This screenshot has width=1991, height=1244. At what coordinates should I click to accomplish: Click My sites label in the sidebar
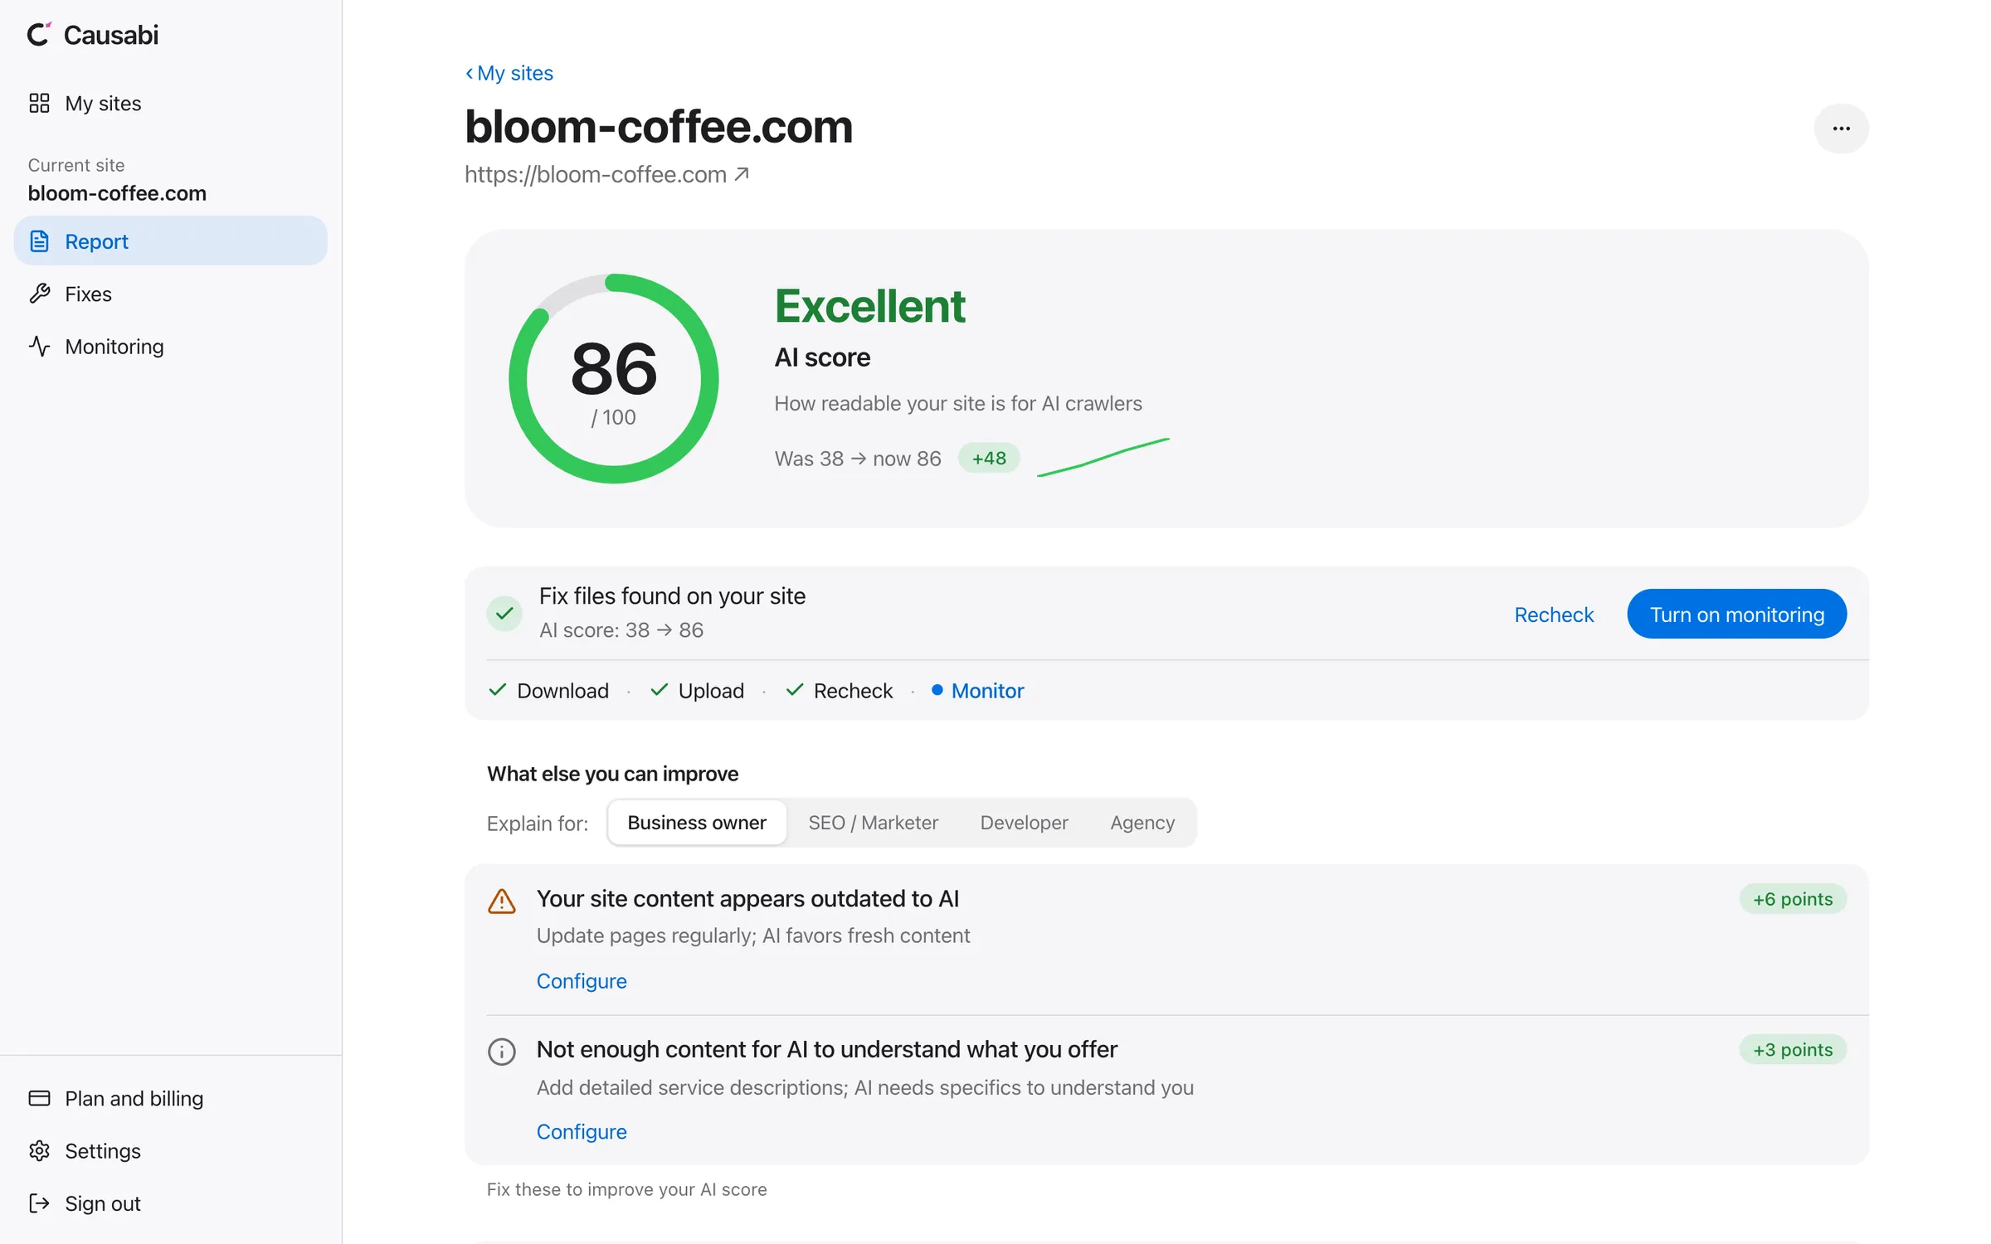tap(103, 104)
